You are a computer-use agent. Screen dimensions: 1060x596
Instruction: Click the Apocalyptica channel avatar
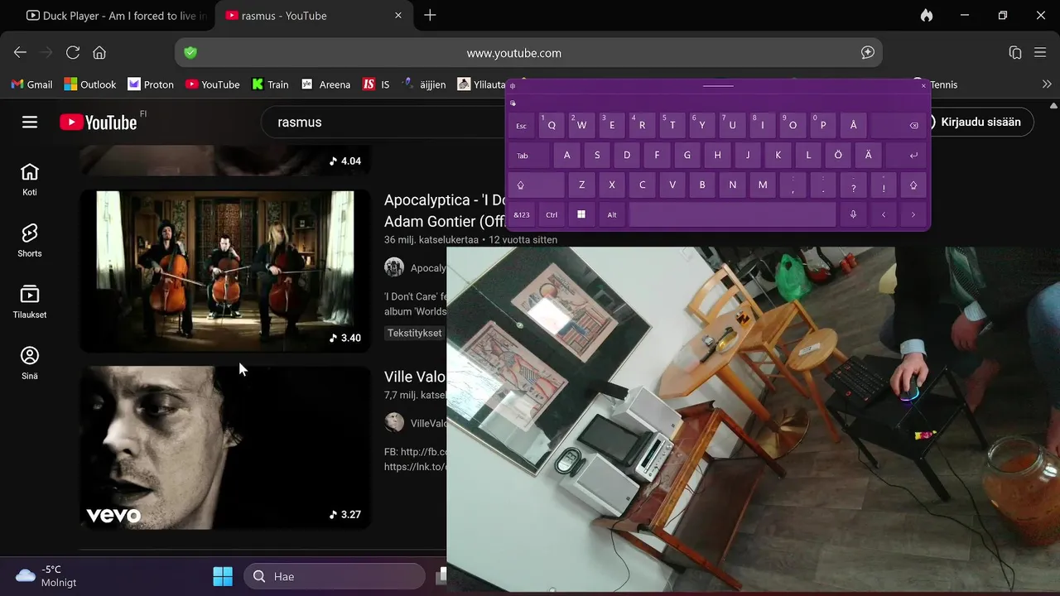394,267
